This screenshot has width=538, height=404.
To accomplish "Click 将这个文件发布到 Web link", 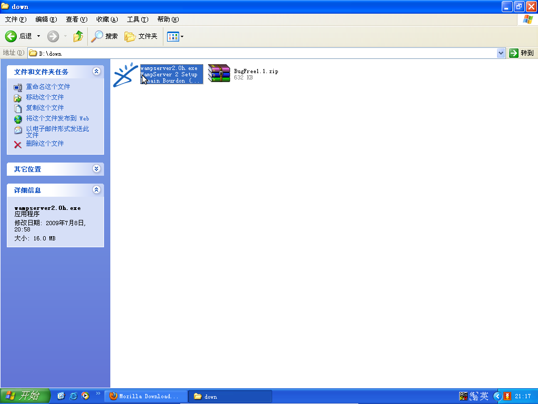I will [x=58, y=118].
